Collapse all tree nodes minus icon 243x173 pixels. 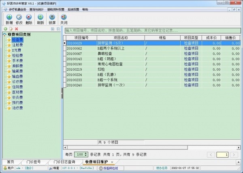[x=58, y=29]
